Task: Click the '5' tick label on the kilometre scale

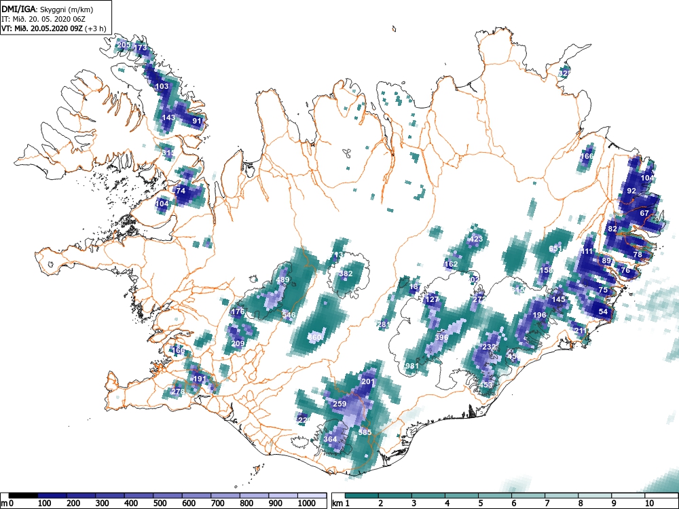Action: pos(481,504)
